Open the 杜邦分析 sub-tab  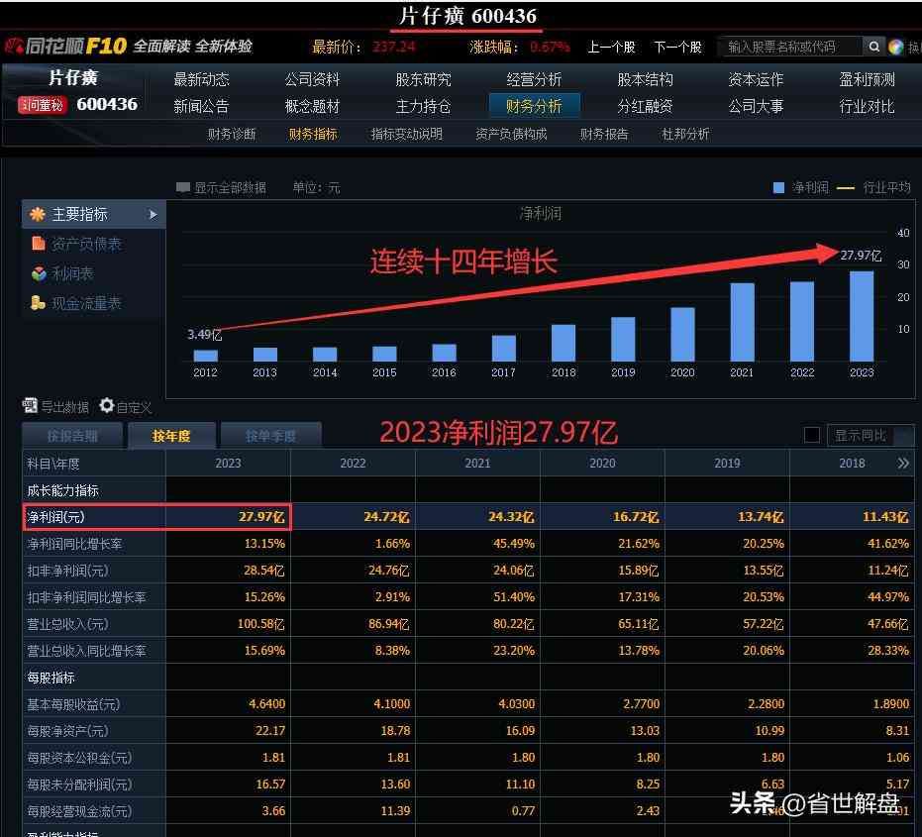click(685, 134)
